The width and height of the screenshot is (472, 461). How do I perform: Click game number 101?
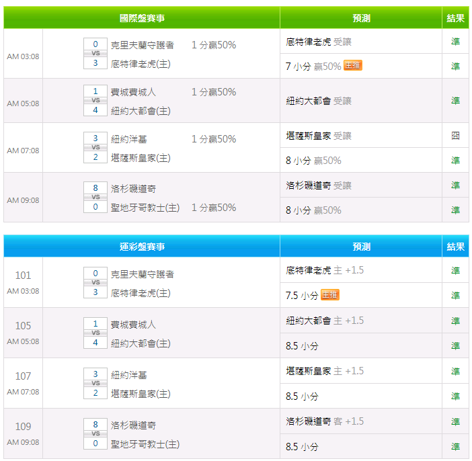point(23,276)
